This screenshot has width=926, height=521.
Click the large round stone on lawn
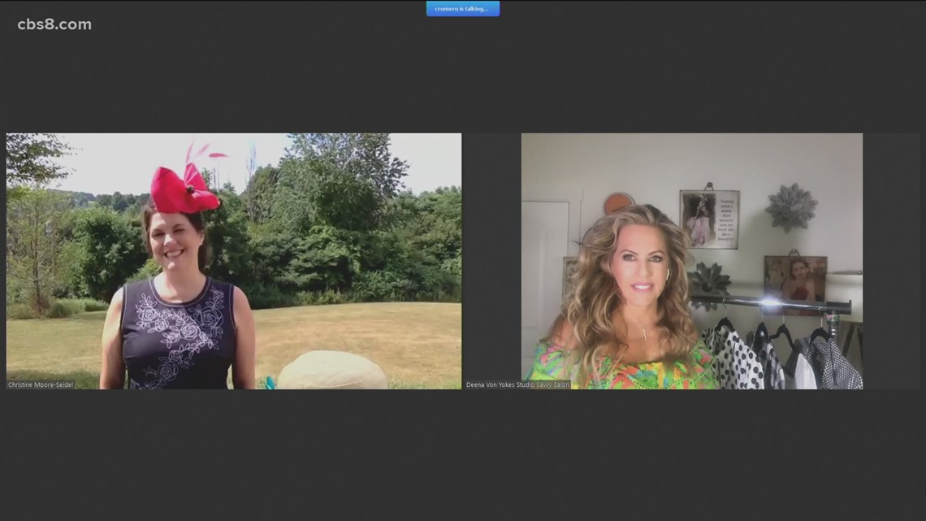(x=331, y=370)
